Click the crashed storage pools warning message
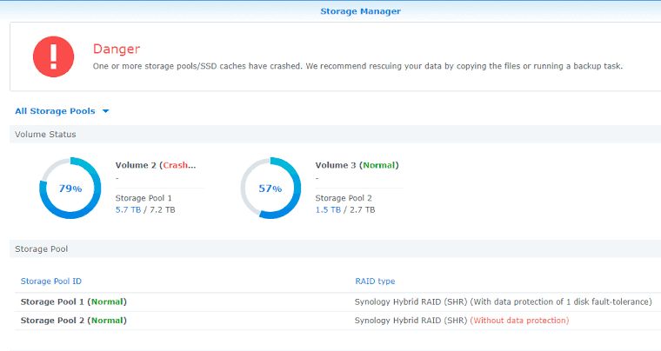661x351 pixels. [x=357, y=66]
